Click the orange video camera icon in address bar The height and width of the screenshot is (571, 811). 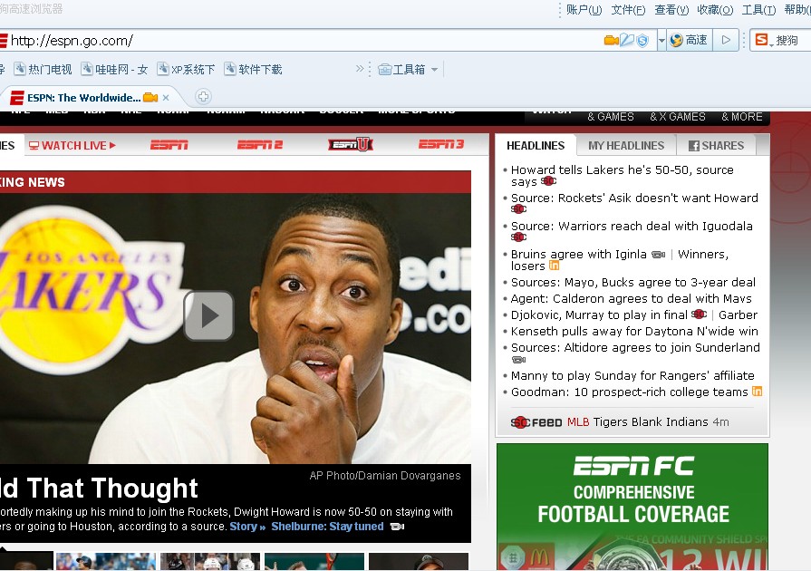point(611,41)
